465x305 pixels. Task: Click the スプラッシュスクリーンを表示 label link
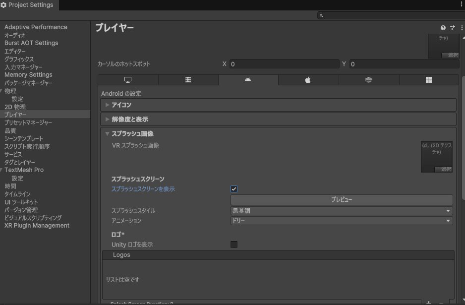click(143, 189)
